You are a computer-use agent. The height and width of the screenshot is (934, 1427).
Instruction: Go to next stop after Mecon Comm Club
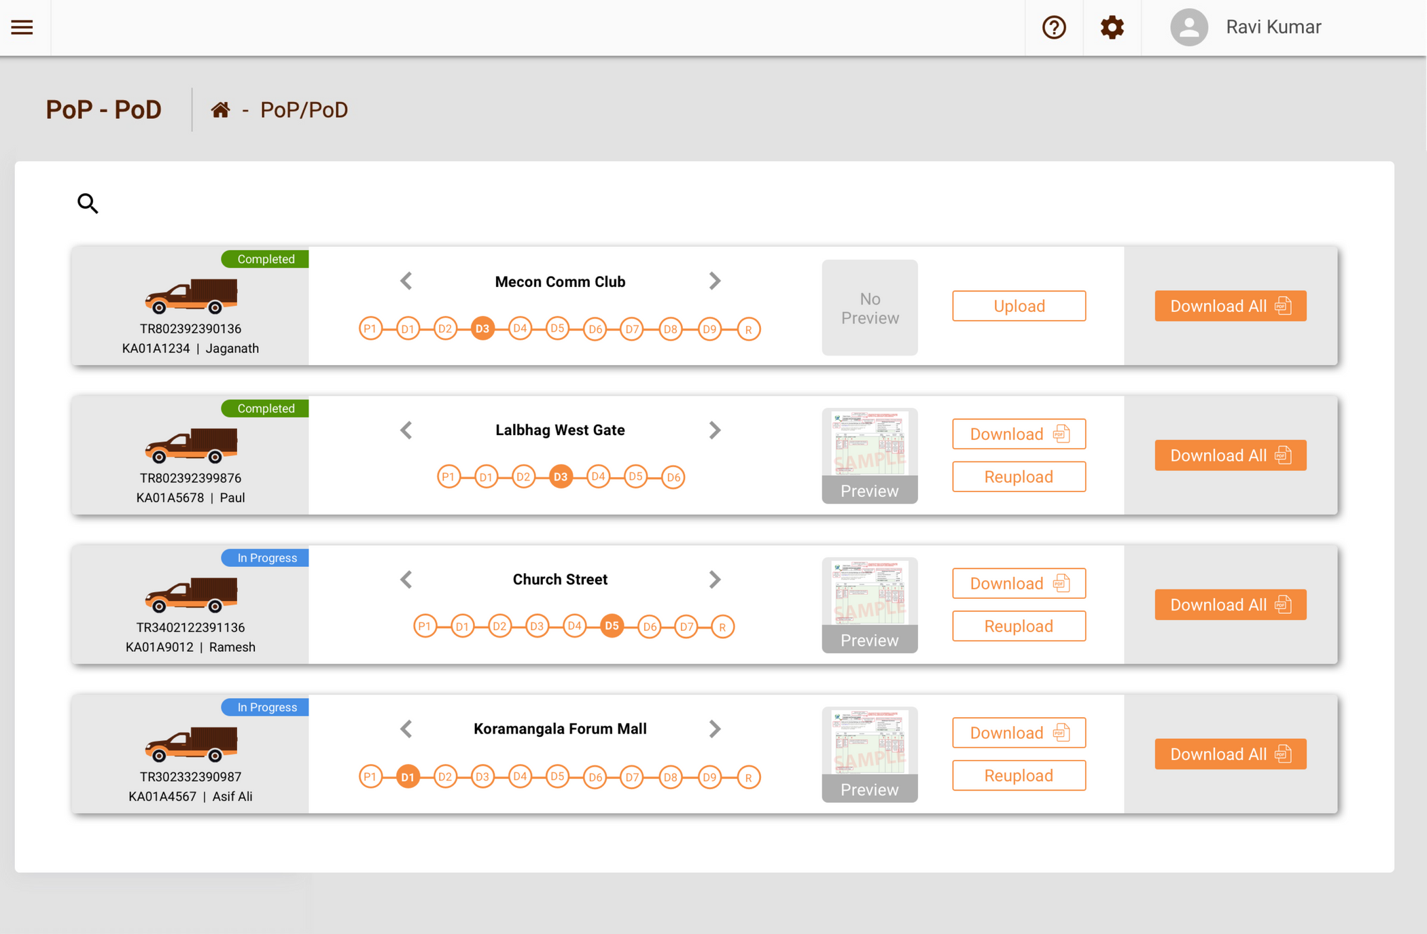pyautogui.click(x=714, y=281)
